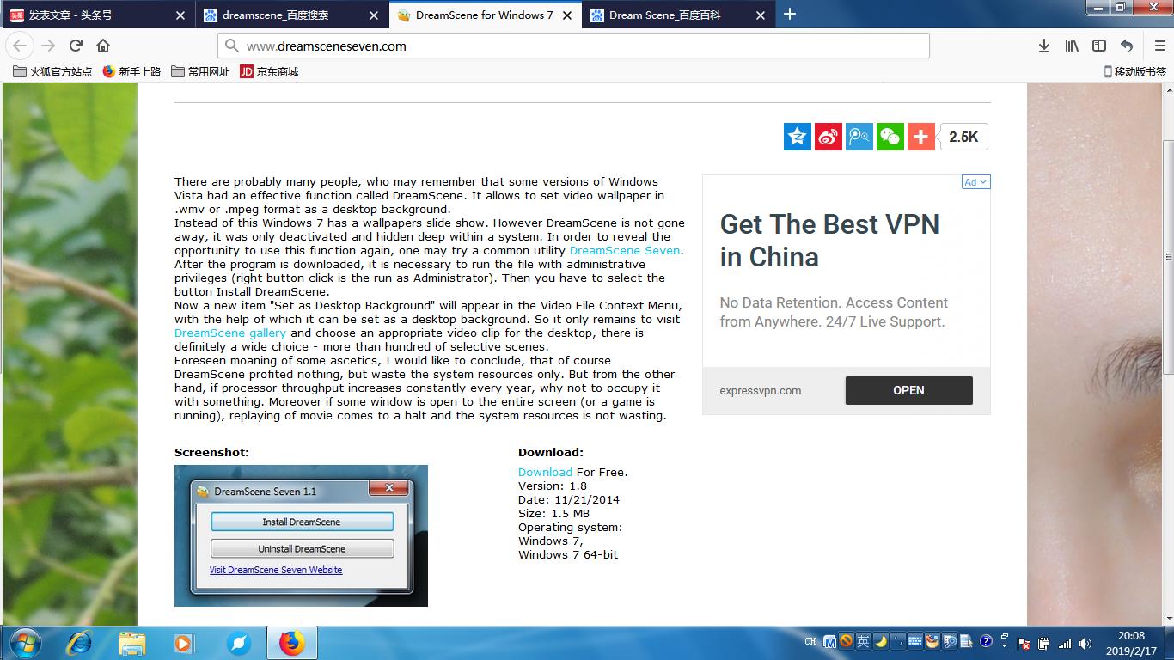The image size is (1174, 660).
Task: Switch to the Firefox taskbar button
Action: (x=292, y=643)
